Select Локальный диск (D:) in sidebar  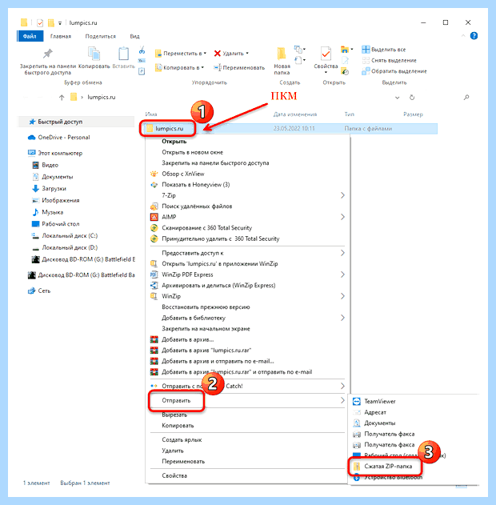(x=65, y=247)
